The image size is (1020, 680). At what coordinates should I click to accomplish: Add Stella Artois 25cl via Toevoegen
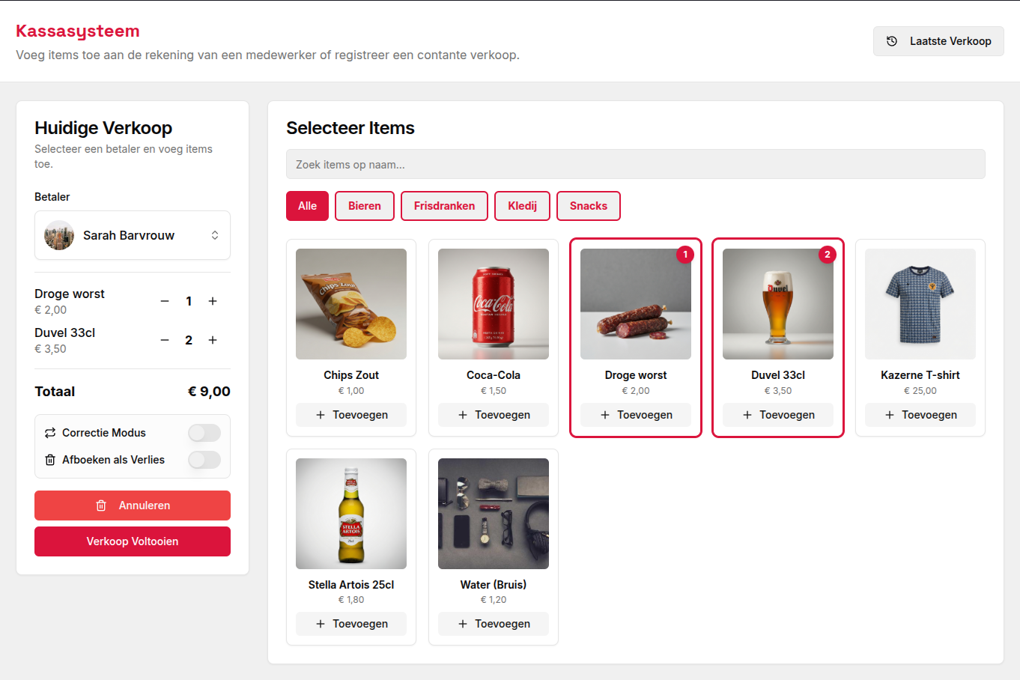point(351,624)
